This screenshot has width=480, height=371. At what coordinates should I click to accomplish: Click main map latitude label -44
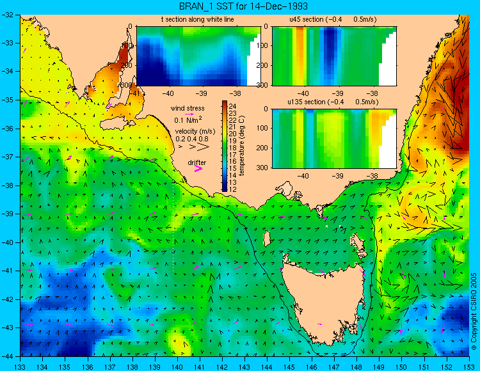(8, 356)
